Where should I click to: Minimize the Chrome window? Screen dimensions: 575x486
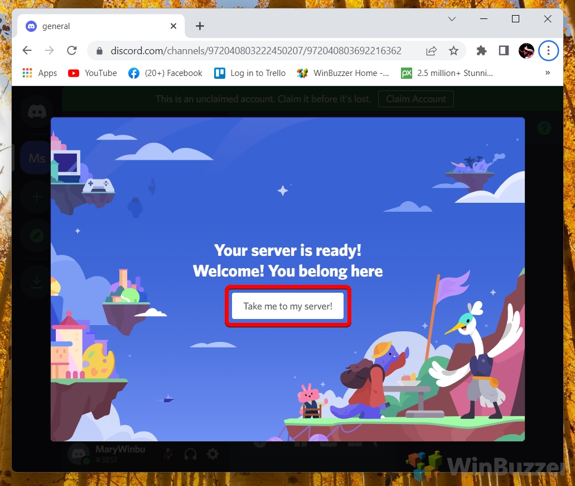[484, 19]
